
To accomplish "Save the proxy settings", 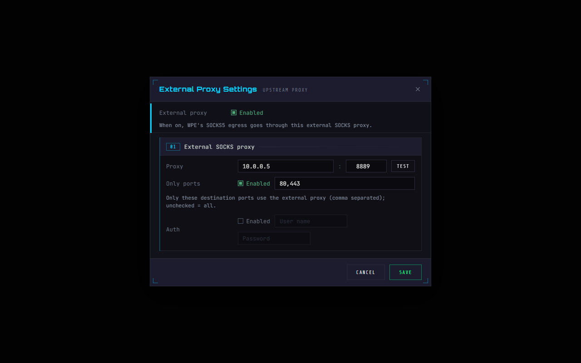I will 405,272.
